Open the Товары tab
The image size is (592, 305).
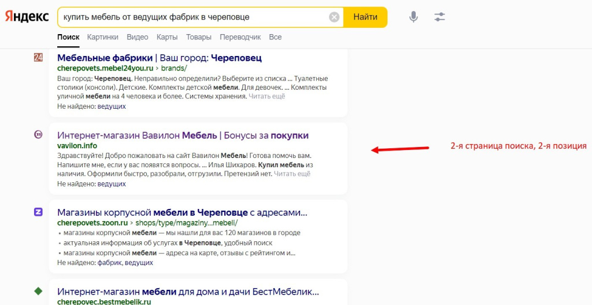[199, 37]
